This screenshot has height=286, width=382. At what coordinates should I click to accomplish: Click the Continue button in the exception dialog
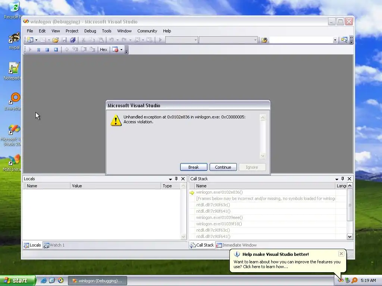[223, 167]
